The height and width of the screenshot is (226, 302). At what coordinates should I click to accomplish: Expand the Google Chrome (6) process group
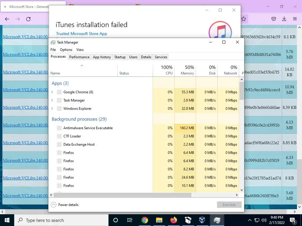[52, 92]
